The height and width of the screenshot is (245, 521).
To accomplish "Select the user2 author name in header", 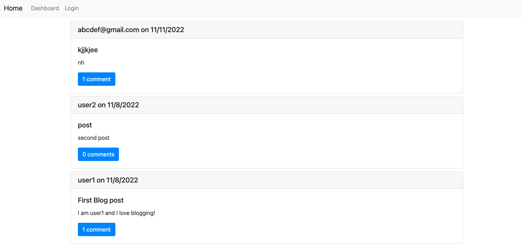I will coord(87,105).
